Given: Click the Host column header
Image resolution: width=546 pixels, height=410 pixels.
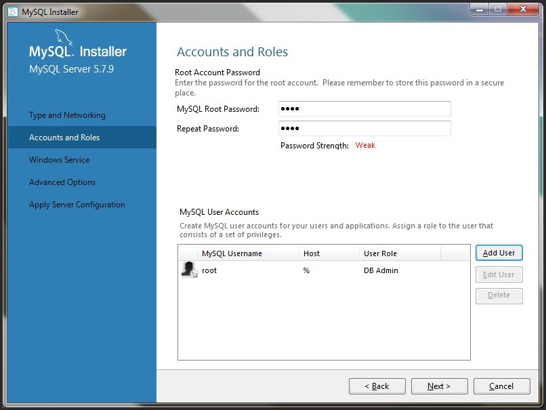Looking at the screenshot, I should (329, 253).
